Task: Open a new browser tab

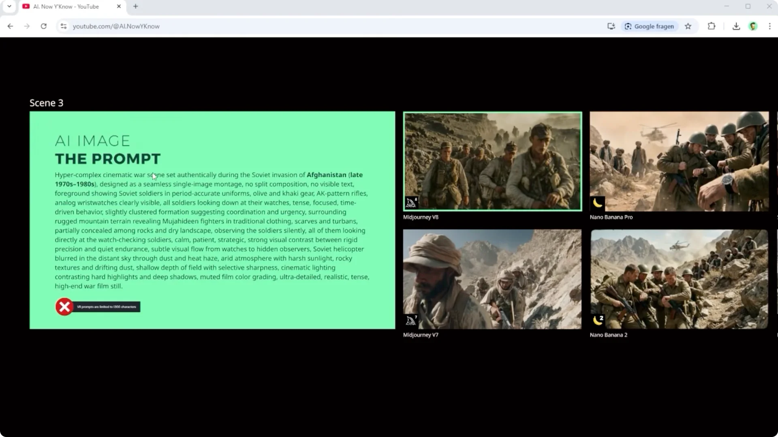Action: [135, 6]
